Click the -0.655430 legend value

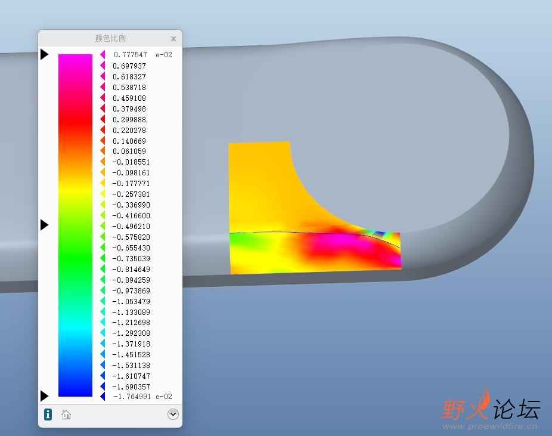pyautogui.click(x=131, y=248)
